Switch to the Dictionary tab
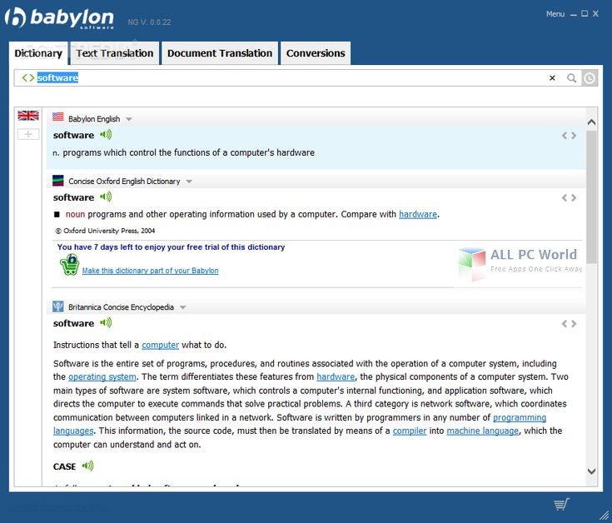Screen dimensions: 612x523 point(38,53)
